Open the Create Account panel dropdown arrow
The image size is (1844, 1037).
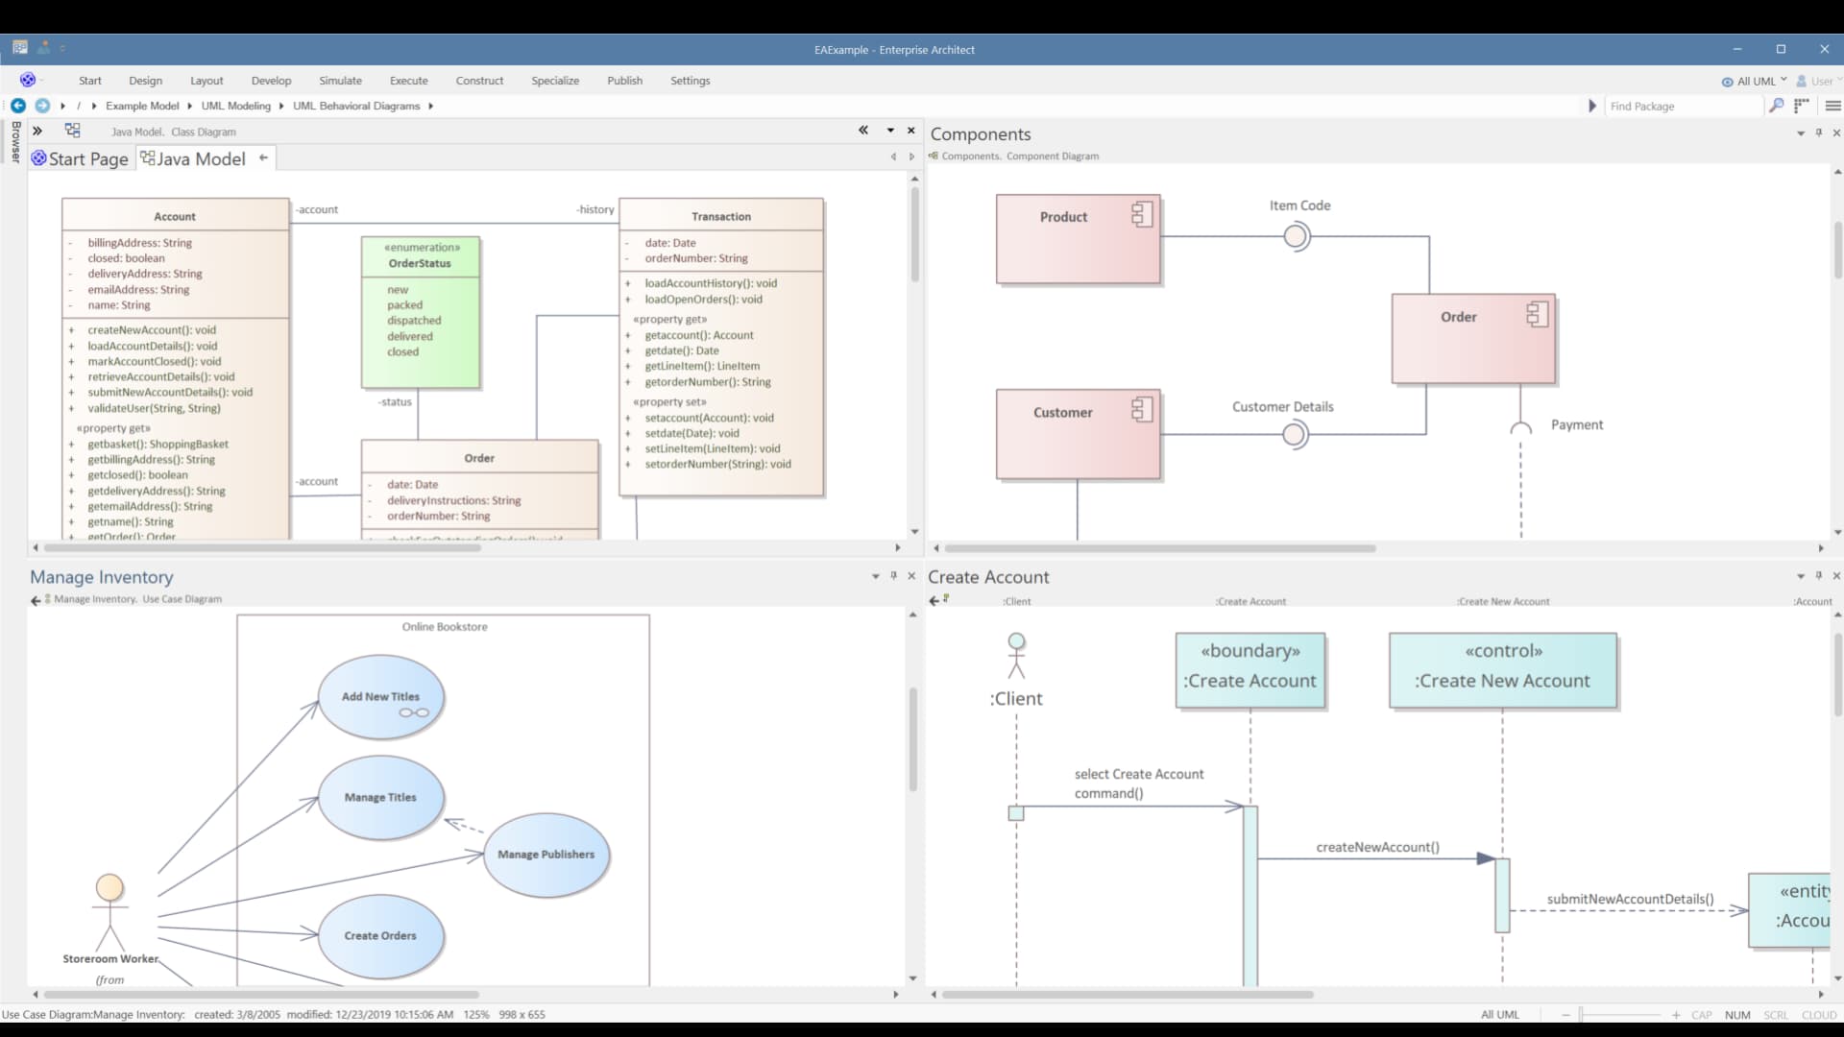tap(1801, 576)
